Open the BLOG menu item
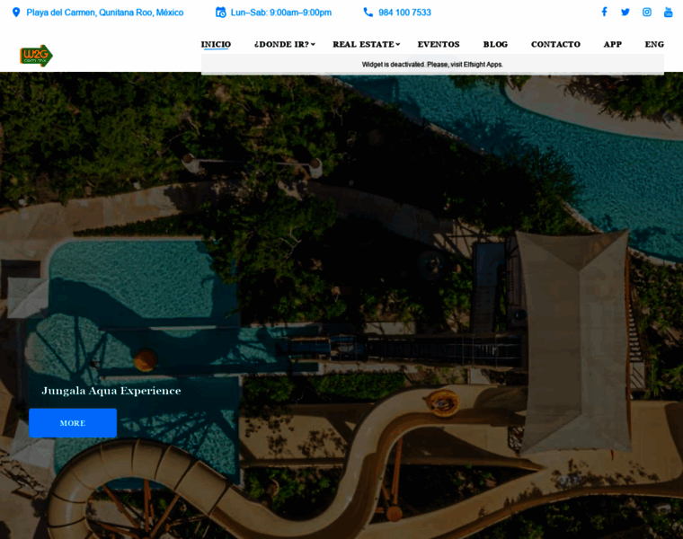This screenshot has width=683, height=539. point(495,44)
